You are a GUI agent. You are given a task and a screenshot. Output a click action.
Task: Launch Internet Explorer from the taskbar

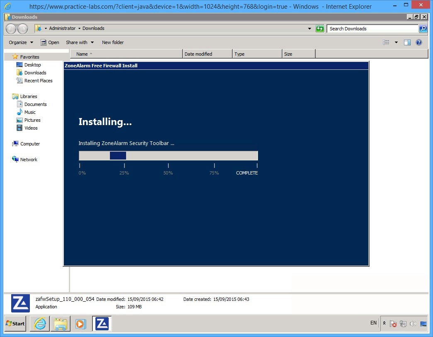[x=39, y=323]
